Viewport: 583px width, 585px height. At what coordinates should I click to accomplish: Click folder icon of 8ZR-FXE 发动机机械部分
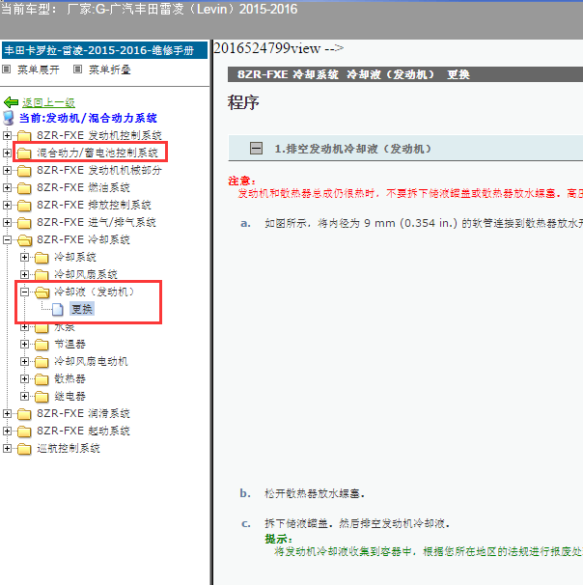24,171
